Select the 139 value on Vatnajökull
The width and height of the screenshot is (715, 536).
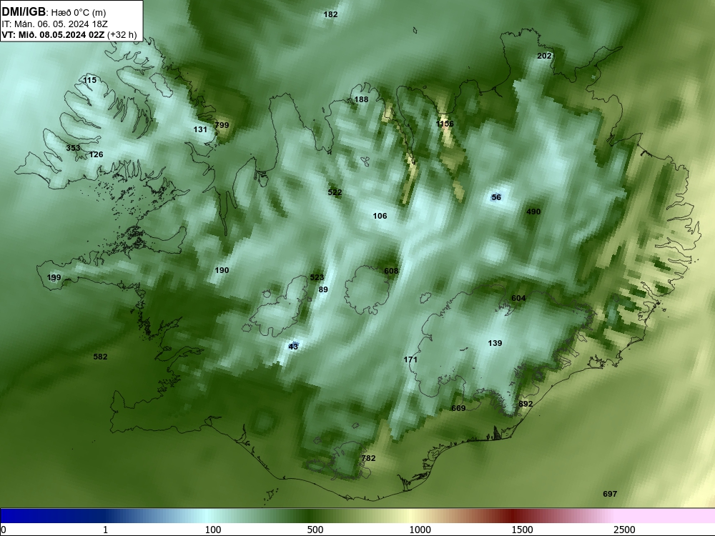click(x=495, y=343)
